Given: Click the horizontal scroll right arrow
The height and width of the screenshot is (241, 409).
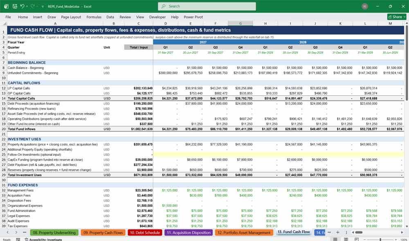Looking at the screenshot, I should point(402,232).
